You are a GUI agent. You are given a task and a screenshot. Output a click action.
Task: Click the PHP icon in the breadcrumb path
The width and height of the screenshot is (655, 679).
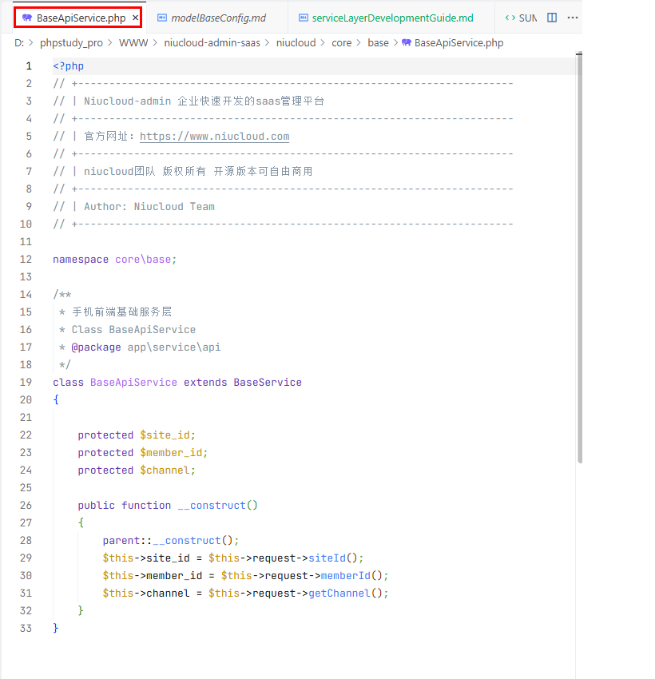[x=407, y=43]
